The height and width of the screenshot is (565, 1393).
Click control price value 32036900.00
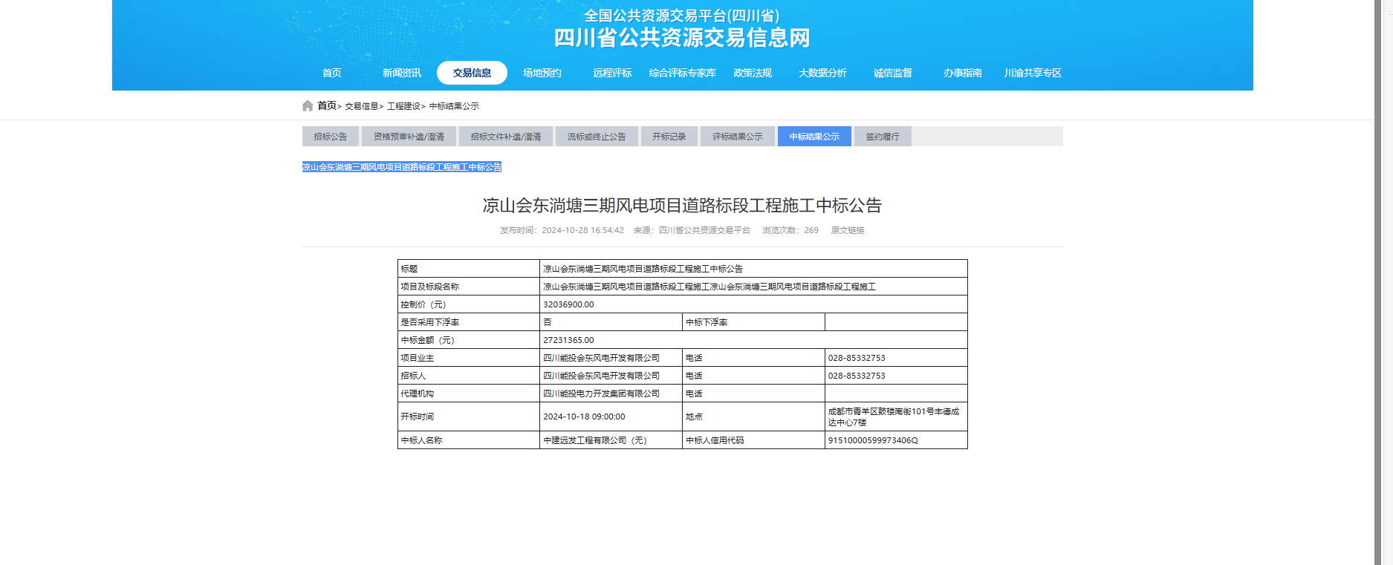568,304
